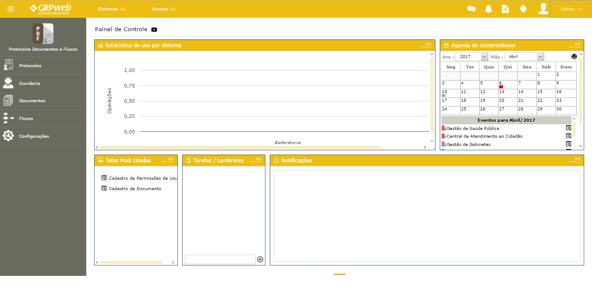Open the Sistemas dropdown menu
Viewport: 592px width, 304px height.
coord(111,9)
